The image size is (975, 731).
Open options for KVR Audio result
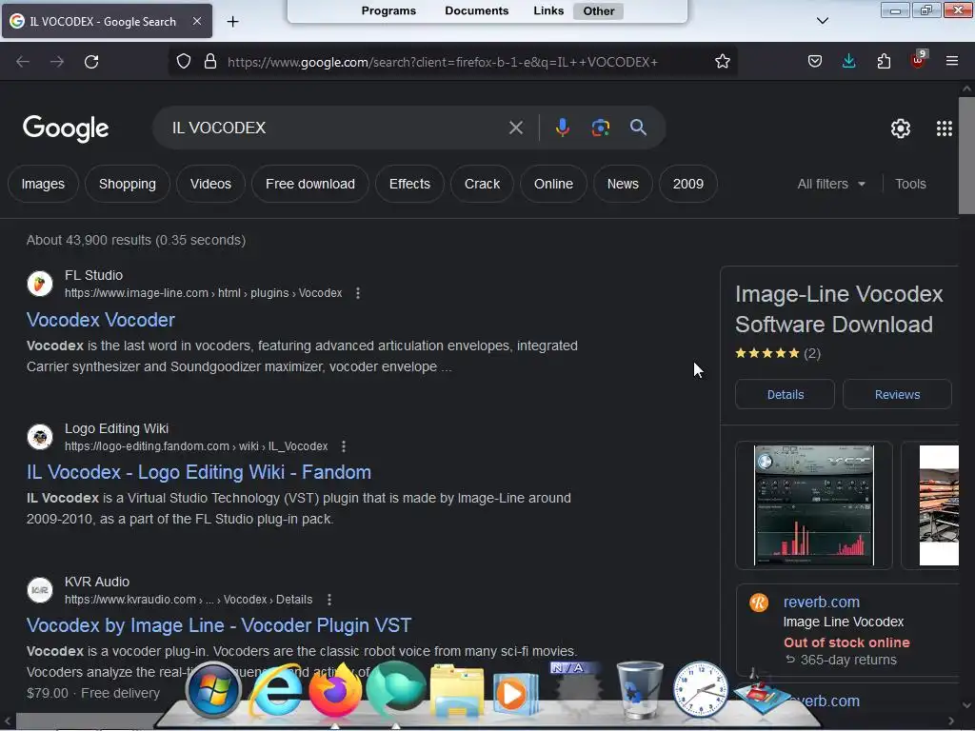(328, 600)
